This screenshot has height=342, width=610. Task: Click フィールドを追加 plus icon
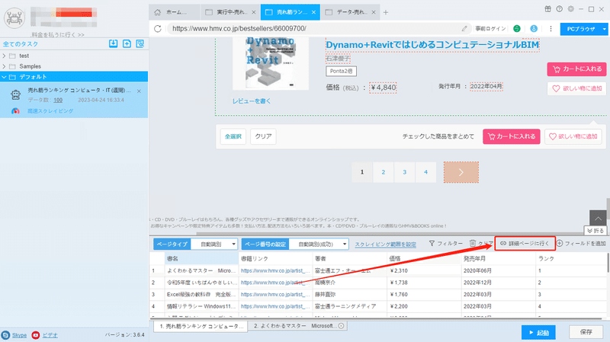point(560,243)
